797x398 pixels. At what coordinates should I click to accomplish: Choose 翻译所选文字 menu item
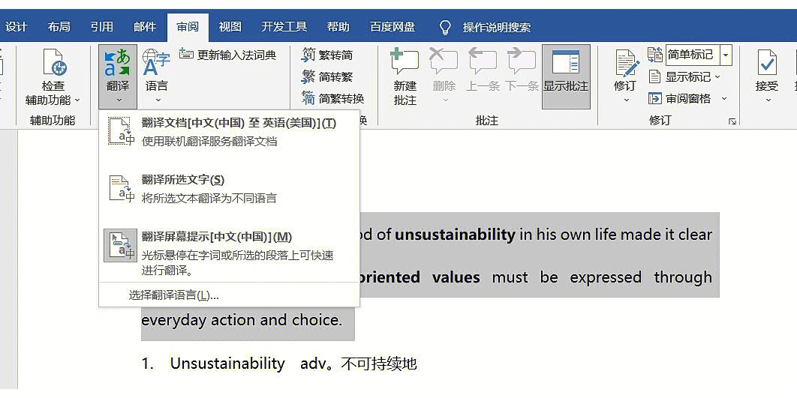coord(229,188)
